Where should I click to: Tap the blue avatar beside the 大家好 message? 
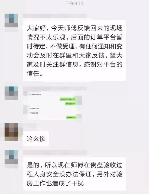coord(11,21)
